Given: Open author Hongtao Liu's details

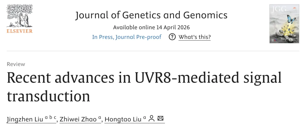Looking at the screenshot, I should (123, 119).
